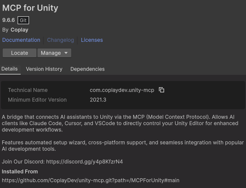Click the Installed From heading

pyautogui.click(x=20, y=172)
